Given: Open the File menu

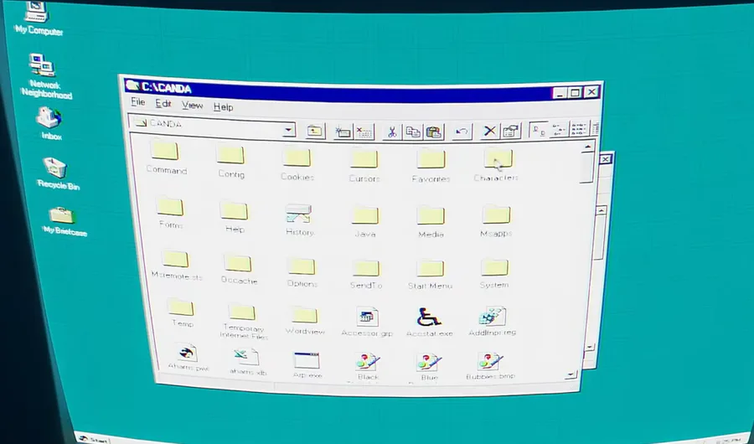Looking at the screenshot, I should point(138,102).
